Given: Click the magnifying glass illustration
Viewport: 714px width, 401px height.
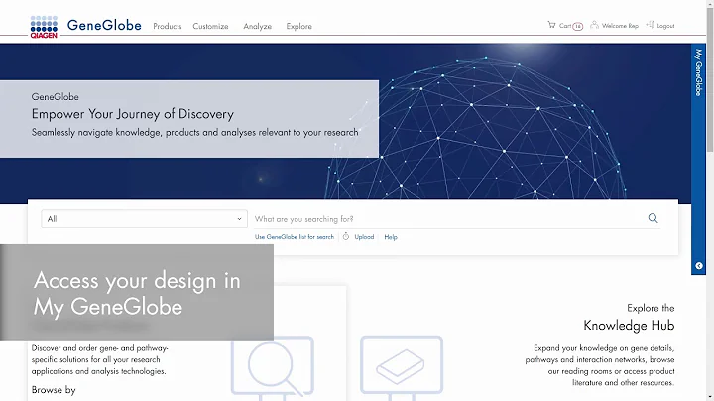Looking at the screenshot, I should (x=273, y=367).
